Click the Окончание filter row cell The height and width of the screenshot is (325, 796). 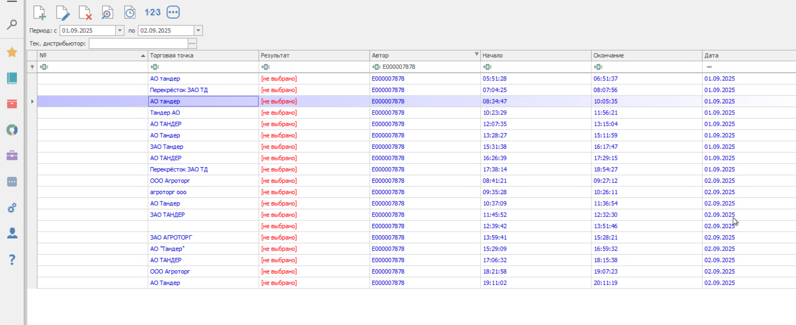click(x=647, y=67)
